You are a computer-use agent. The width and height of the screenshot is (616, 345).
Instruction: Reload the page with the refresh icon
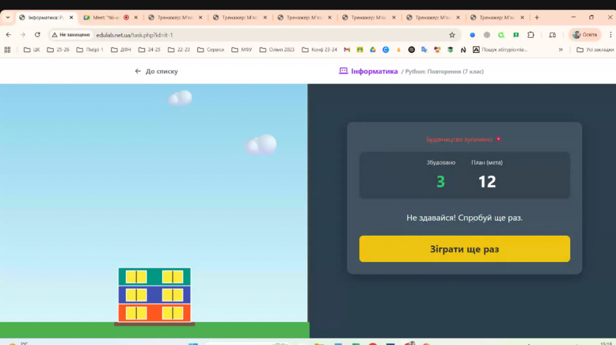point(37,35)
